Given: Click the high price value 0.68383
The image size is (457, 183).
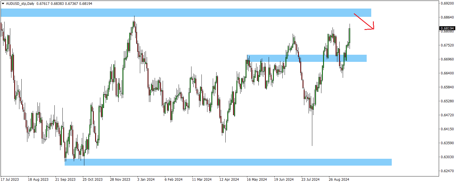Looking at the screenshot, I should pyautogui.click(x=57, y=4).
